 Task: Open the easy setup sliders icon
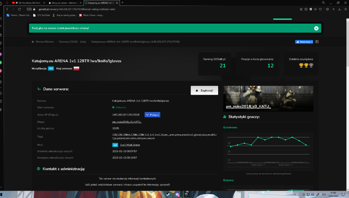point(346,9)
